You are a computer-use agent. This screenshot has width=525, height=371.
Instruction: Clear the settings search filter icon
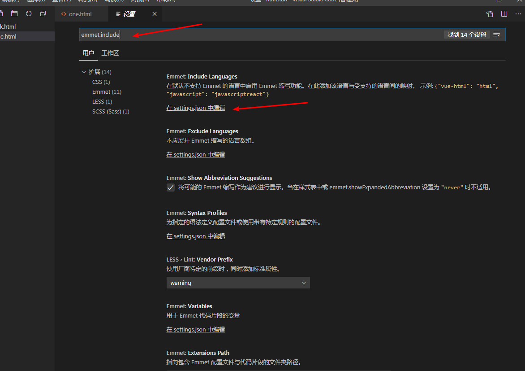tap(497, 34)
